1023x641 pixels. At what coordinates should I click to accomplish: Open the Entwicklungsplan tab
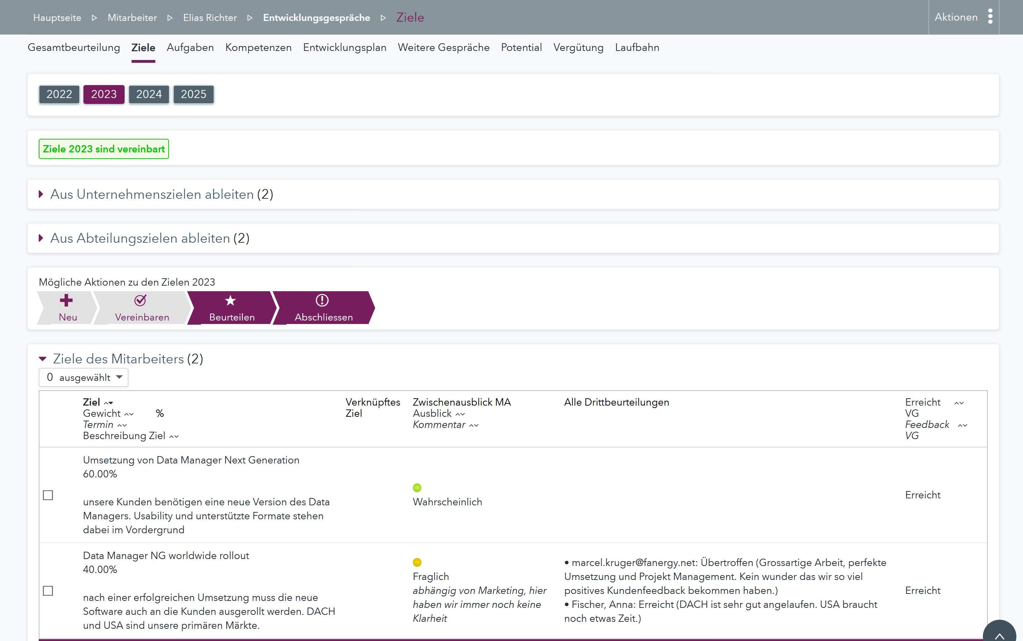[x=344, y=47]
